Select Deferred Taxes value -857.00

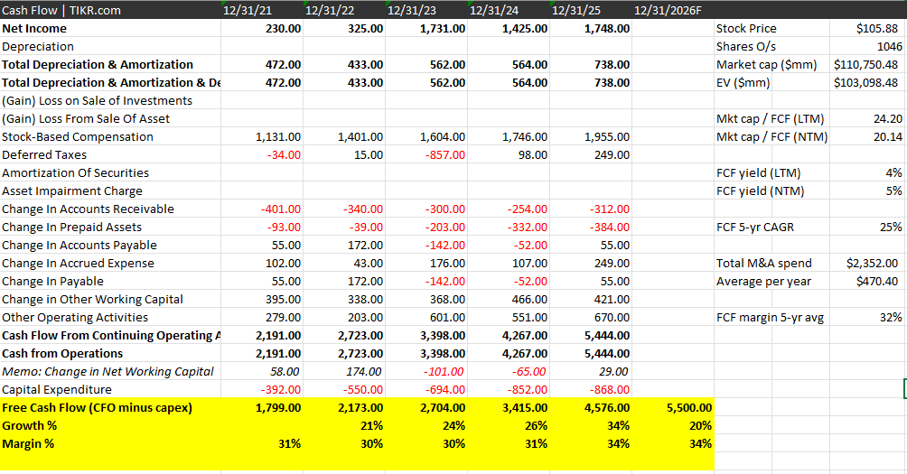click(x=444, y=155)
